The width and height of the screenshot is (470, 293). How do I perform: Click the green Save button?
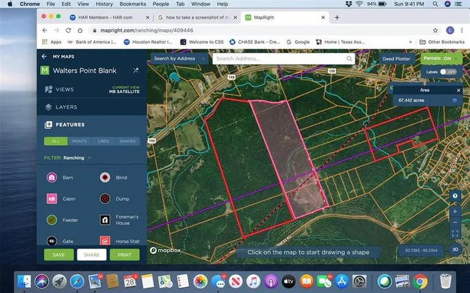click(x=59, y=255)
